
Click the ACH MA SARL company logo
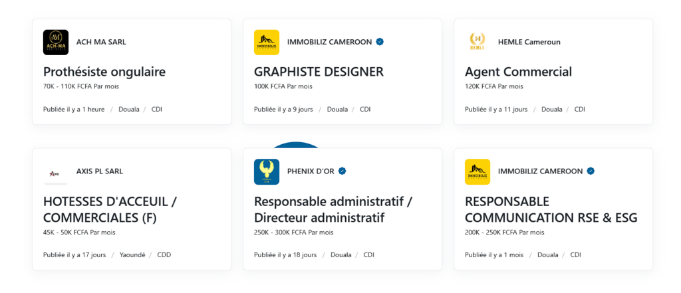(x=56, y=42)
